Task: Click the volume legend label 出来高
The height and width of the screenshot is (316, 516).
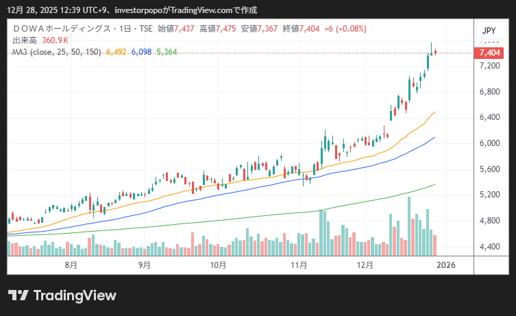Action: 25,40
